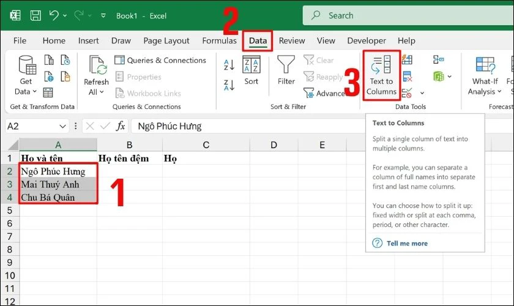Switch to the View tab
This screenshot has width=514, height=306.
[x=326, y=40]
